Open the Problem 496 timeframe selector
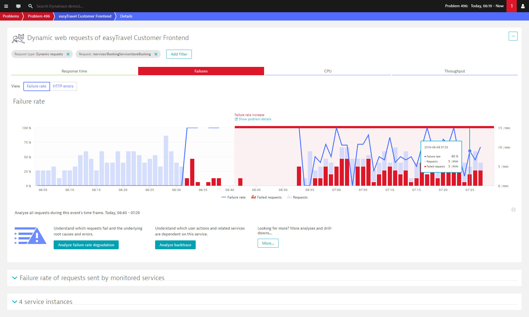The image size is (529, 317). click(474, 6)
